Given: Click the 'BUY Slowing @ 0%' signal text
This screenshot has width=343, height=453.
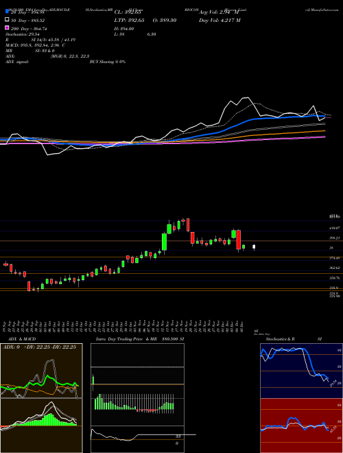Looking at the screenshot, I should [108, 62].
